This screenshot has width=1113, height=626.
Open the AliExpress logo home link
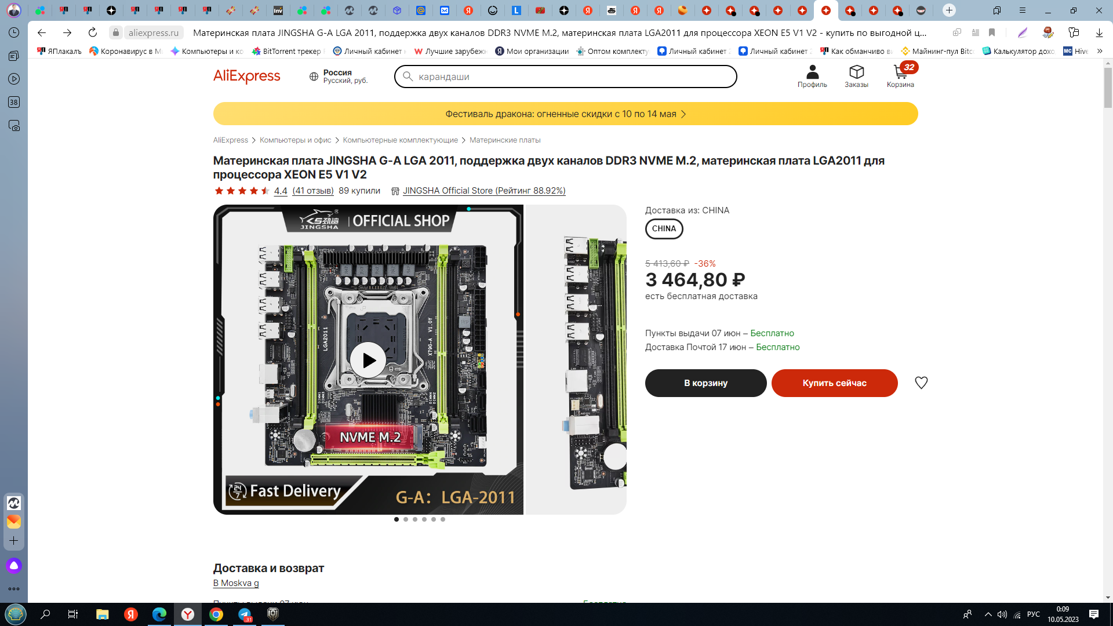coord(246,76)
